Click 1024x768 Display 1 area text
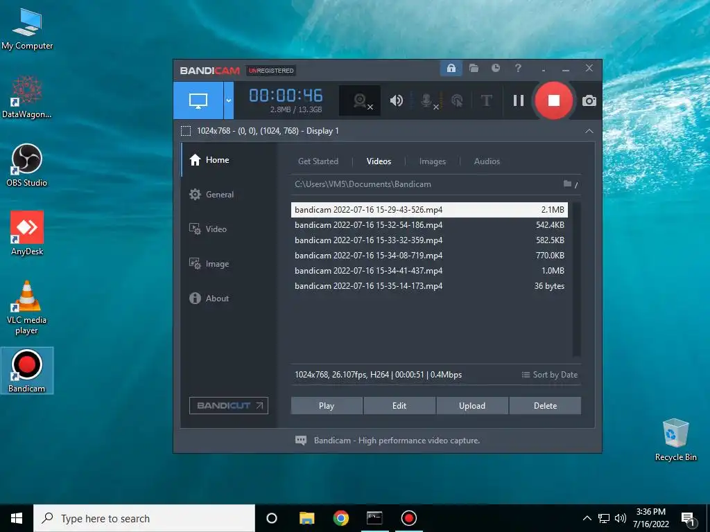 tap(268, 131)
